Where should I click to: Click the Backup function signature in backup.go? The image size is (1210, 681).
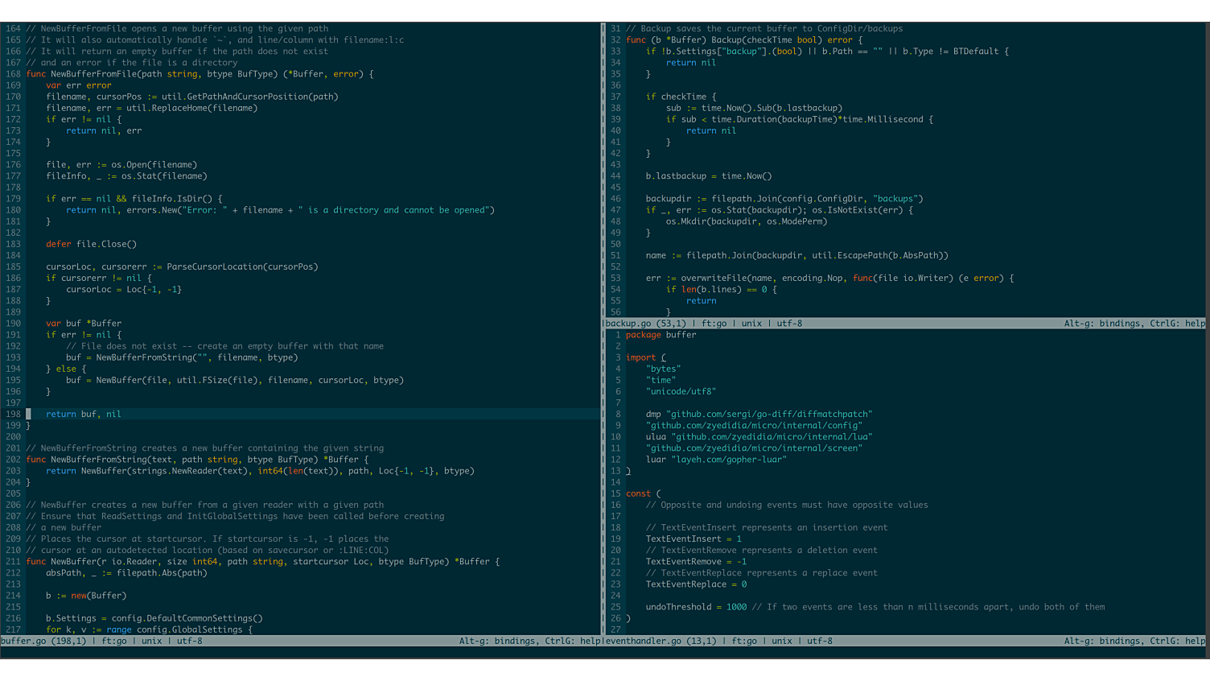coord(743,40)
